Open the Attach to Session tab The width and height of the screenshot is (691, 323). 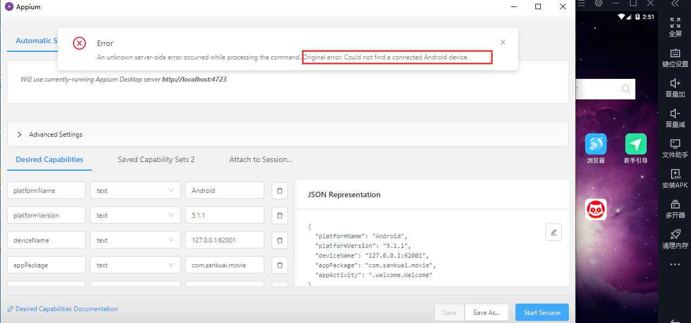coord(261,160)
